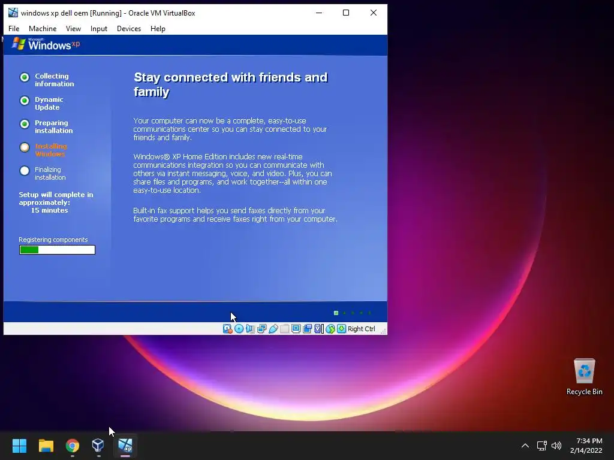The width and height of the screenshot is (614, 460).
Task: Click the shared folders status icon
Action: click(285, 329)
